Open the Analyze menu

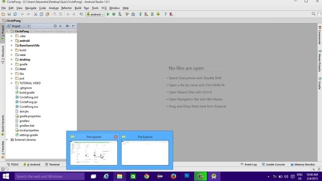tap(54, 8)
